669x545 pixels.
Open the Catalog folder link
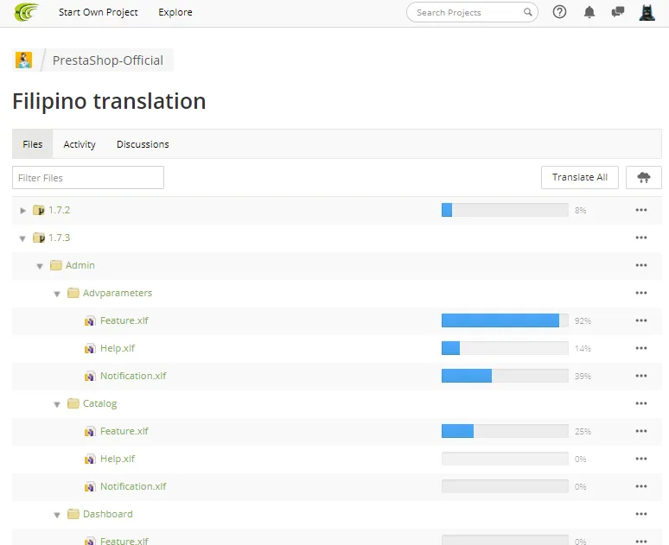tap(99, 403)
